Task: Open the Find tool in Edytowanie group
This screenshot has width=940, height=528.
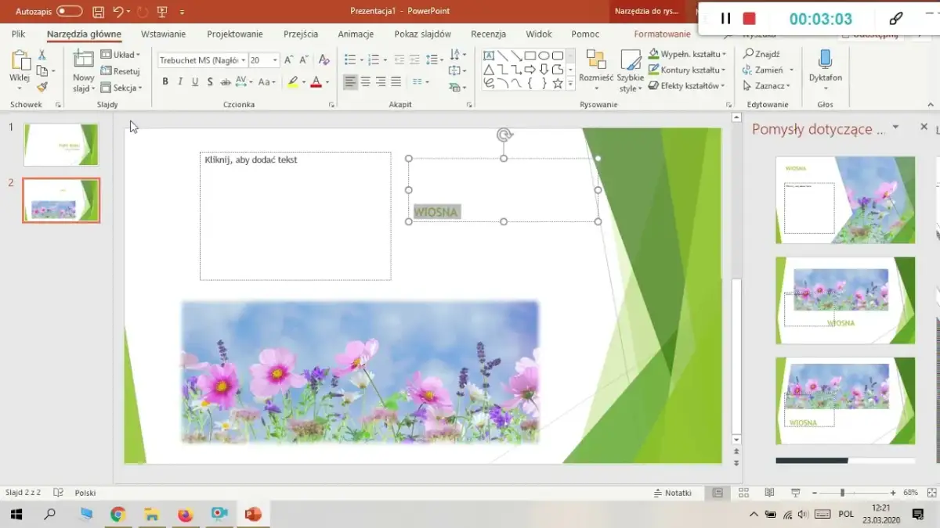Action: pos(761,54)
